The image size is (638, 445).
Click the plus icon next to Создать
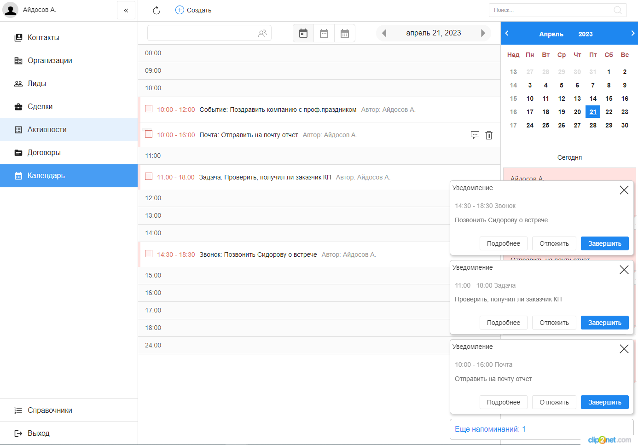coord(180,10)
